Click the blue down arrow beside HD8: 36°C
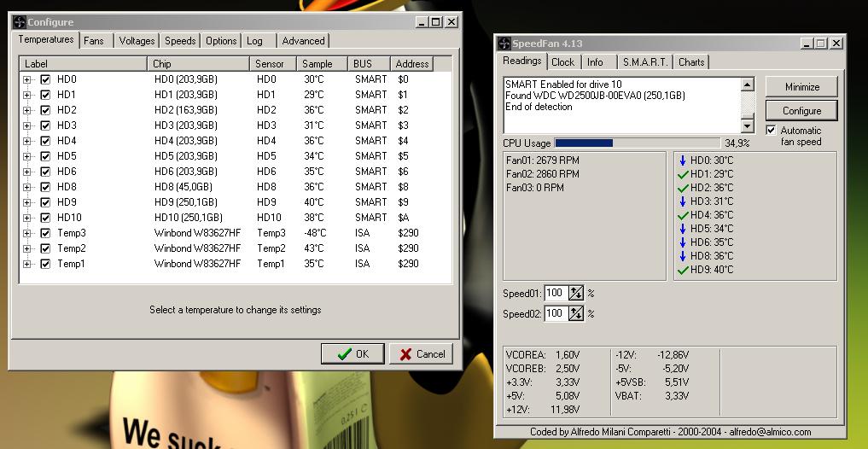The image size is (868, 449). (683, 256)
